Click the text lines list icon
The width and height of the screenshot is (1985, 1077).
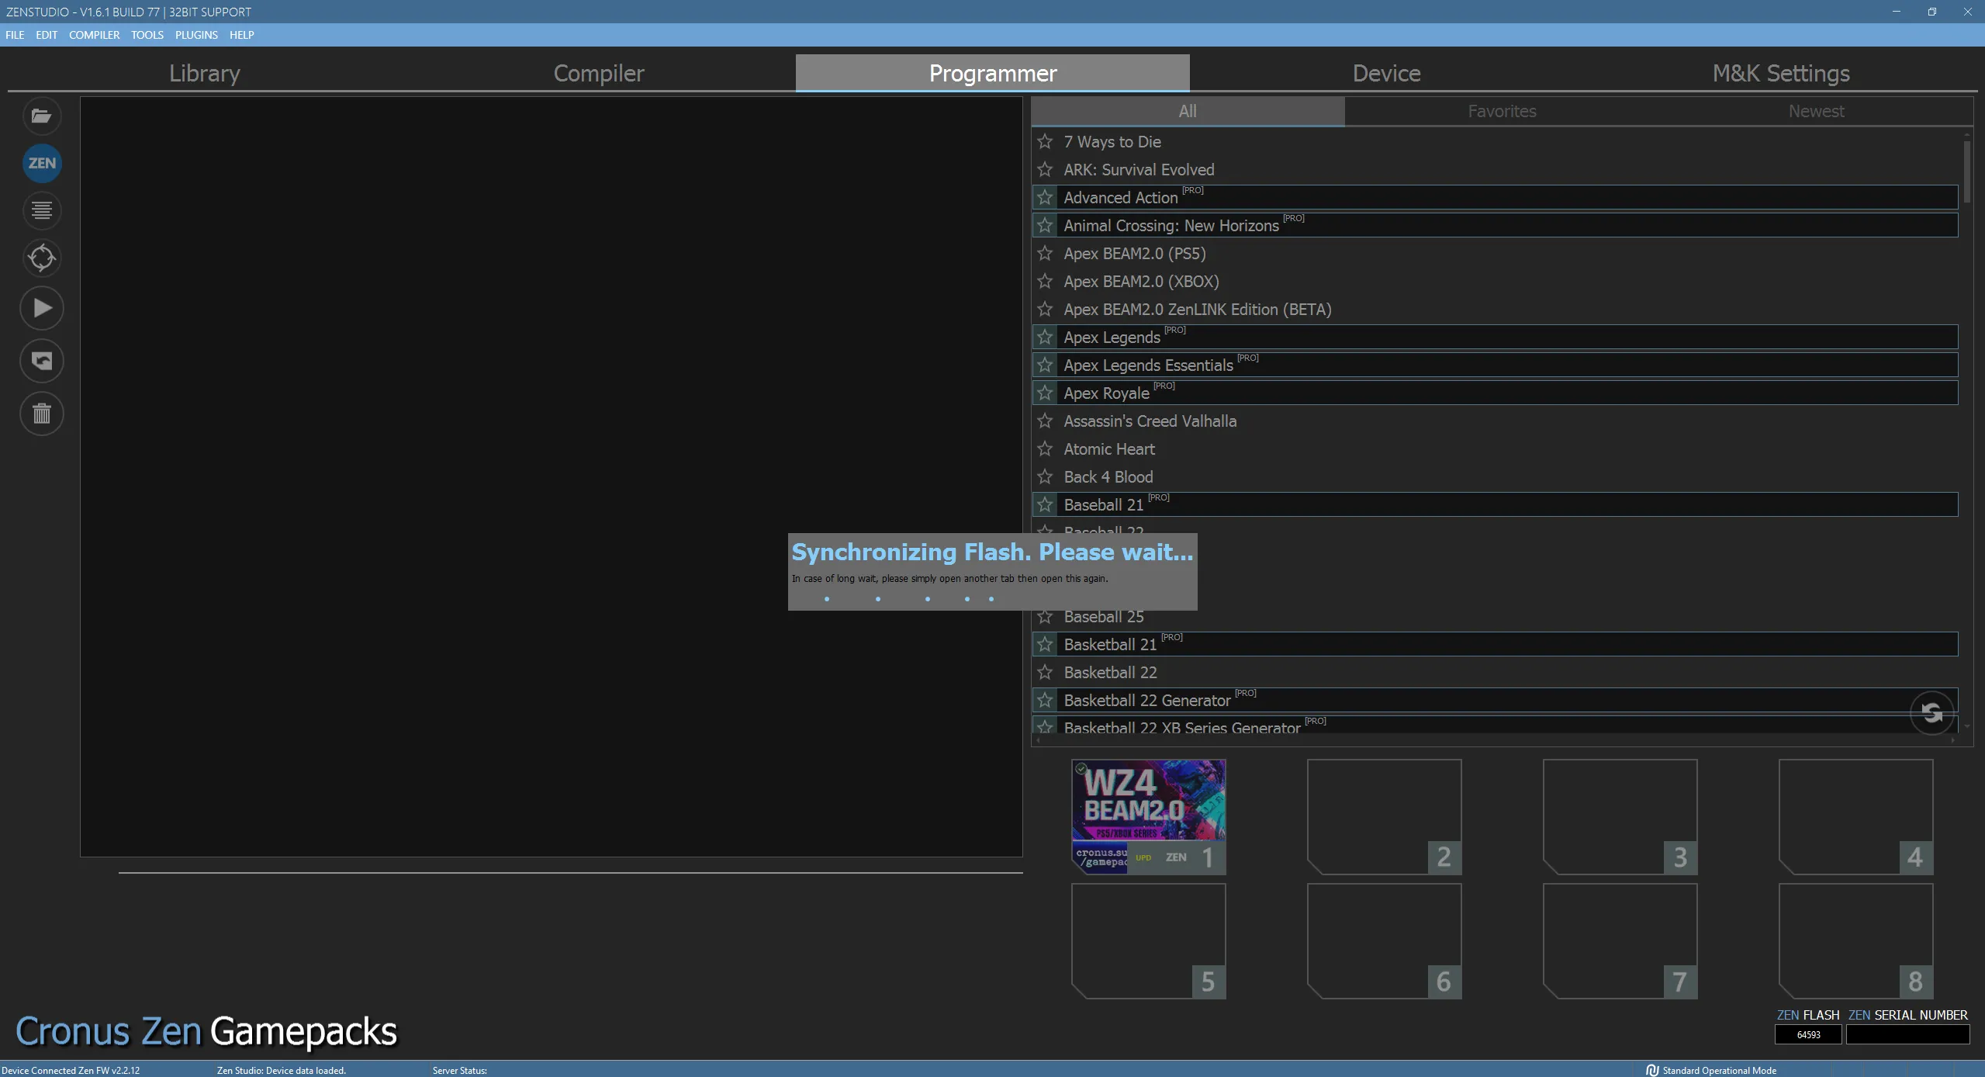click(42, 210)
